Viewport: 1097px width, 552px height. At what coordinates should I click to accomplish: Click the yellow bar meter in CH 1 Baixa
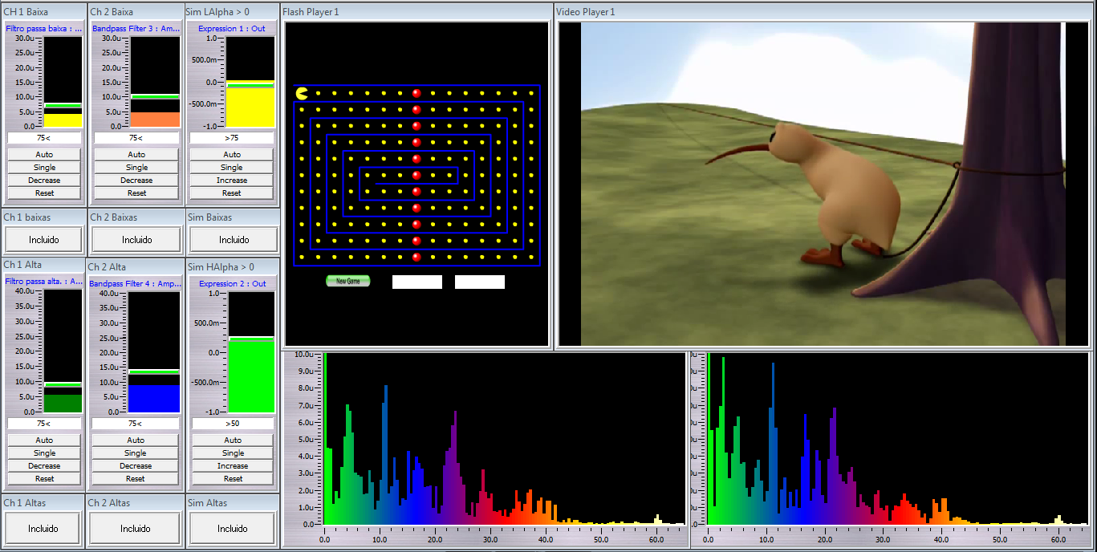point(63,120)
